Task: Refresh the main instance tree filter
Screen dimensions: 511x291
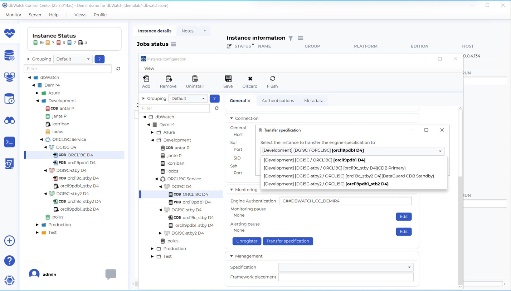Action: (x=118, y=69)
